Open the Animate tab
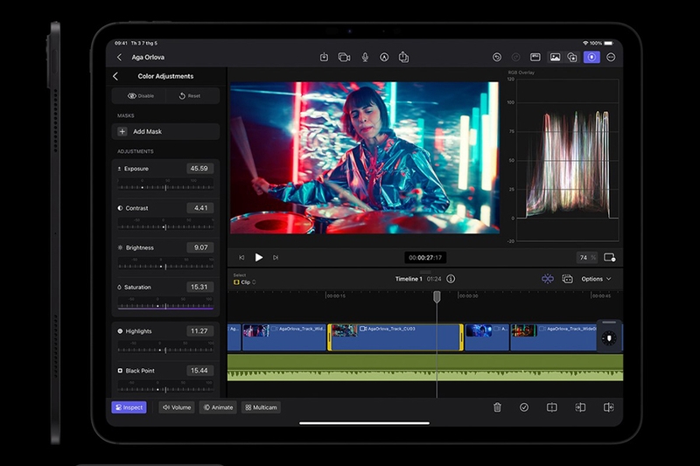The image size is (700, 466). coord(218,407)
